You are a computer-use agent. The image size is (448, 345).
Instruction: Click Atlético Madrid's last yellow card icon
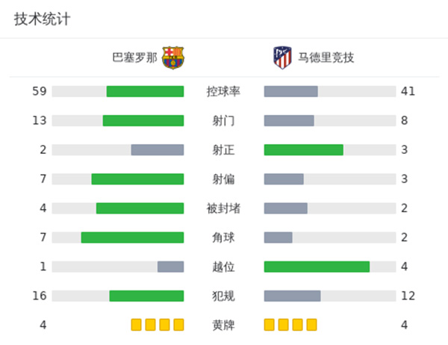tap(311, 325)
